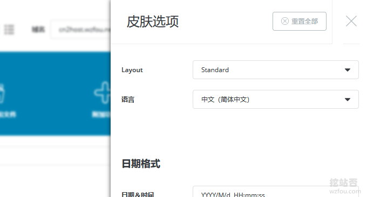
Task: Click the 重置全部 reset all button
Action: coord(300,21)
